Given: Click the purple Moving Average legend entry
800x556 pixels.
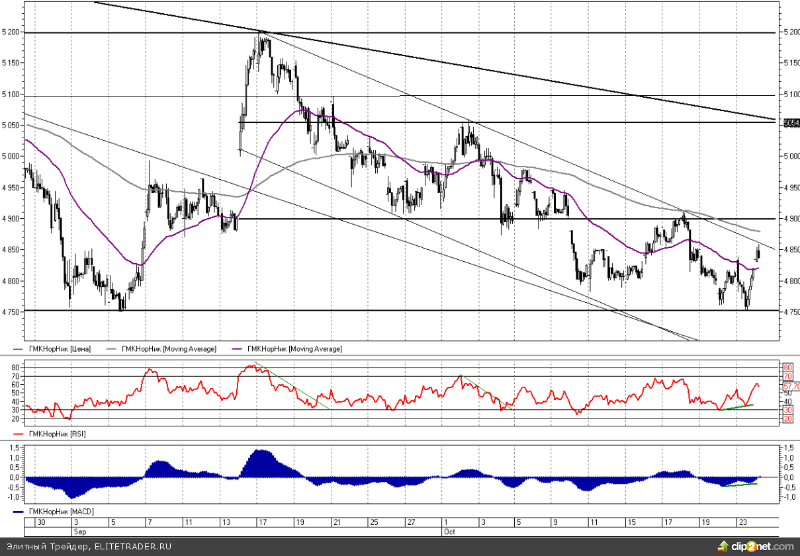Looking at the screenshot, I should pyautogui.click(x=292, y=348).
